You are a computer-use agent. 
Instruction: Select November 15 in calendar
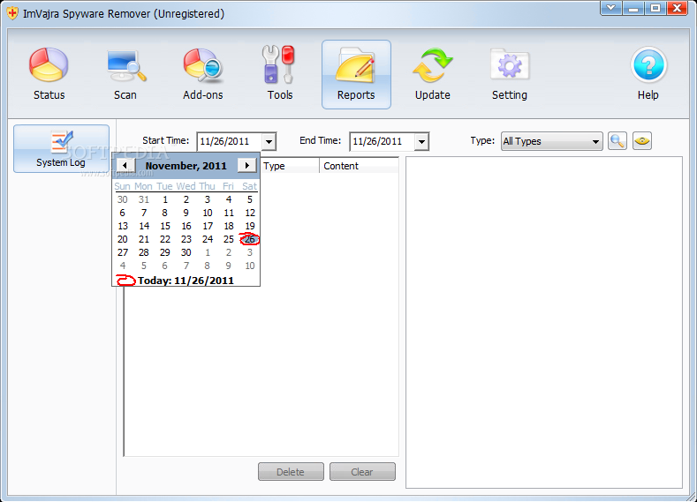(x=165, y=226)
